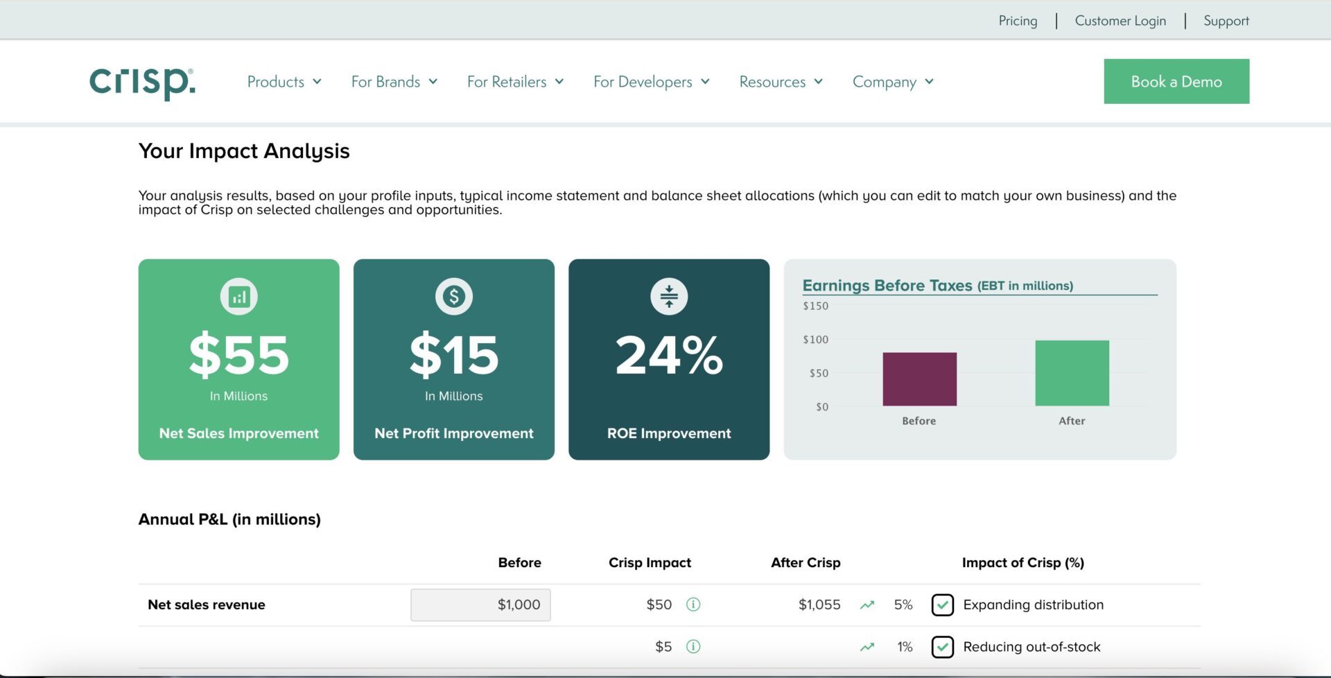This screenshot has height=678, width=1331.
Task: Expand the For Retailers dropdown menu
Action: [x=516, y=82]
